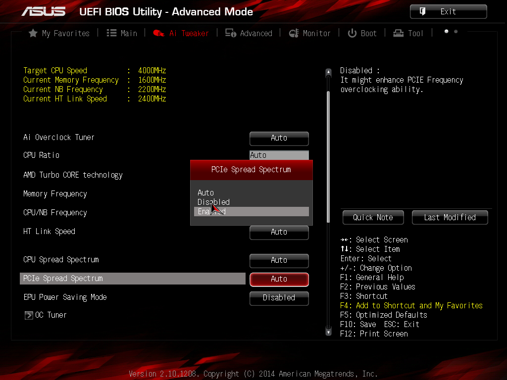Select the Ai Tweaker tab
507x380 pixels.
point(181,33)
